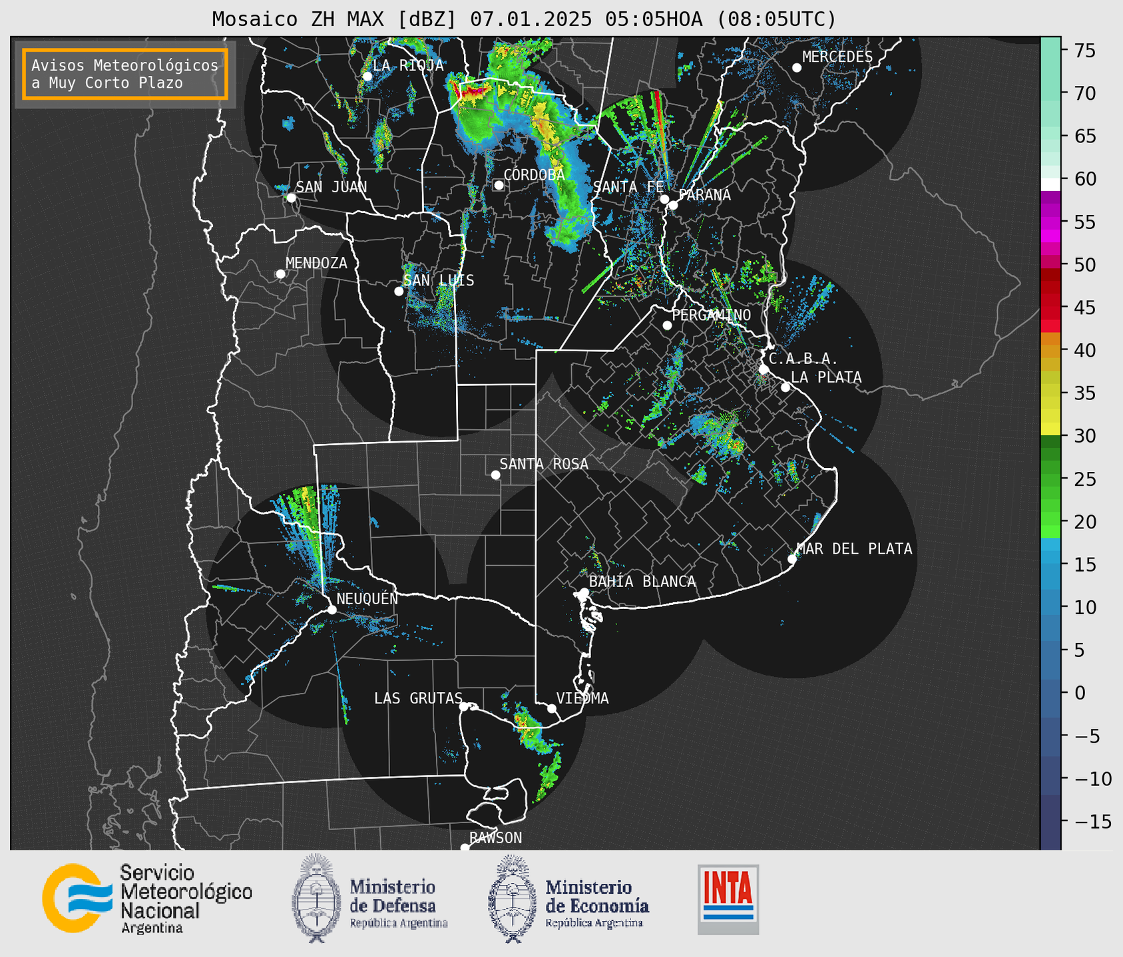1123x957 pixels.
Task: Select the PERGAMINO city label
Action: (712, 315)
